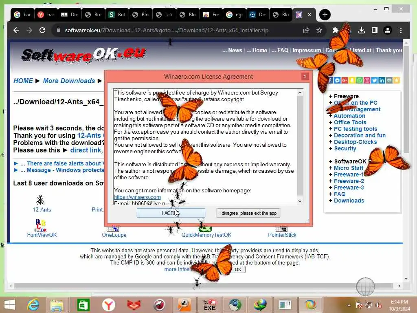Open 'Message - Windows protected' link

[x=66, y=170]
